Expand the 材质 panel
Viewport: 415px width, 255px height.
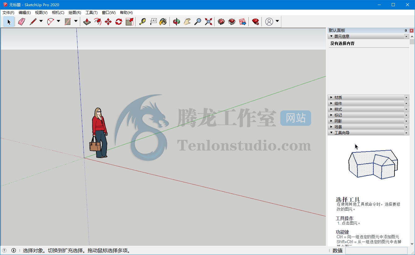[331, 97]
